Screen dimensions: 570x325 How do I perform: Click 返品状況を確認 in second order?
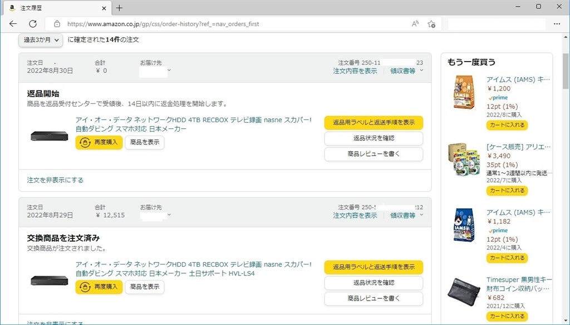point(374,283)
